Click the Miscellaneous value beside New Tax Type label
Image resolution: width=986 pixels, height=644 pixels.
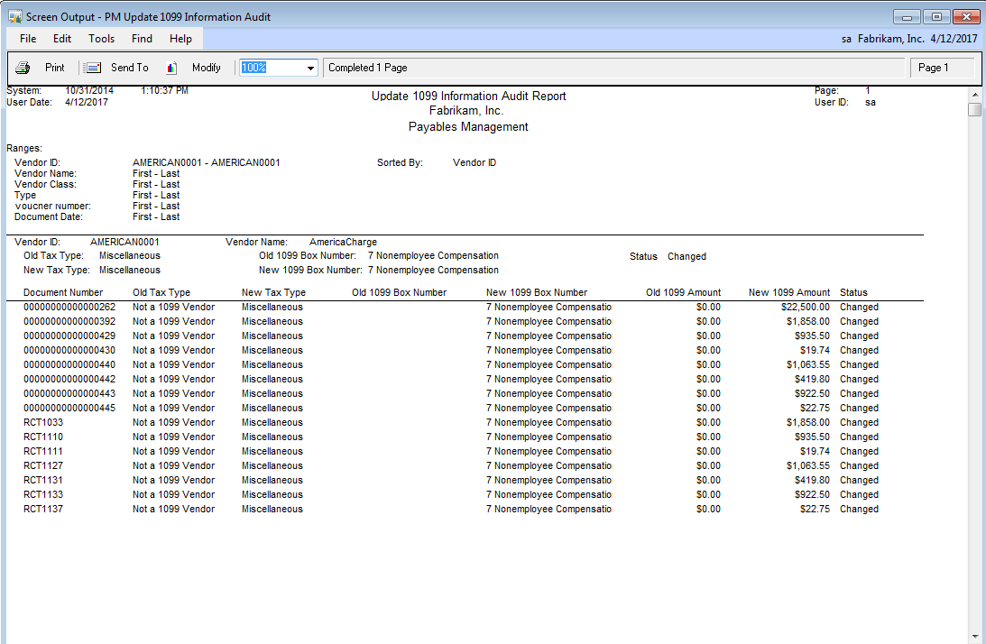(x=130, y=271)
